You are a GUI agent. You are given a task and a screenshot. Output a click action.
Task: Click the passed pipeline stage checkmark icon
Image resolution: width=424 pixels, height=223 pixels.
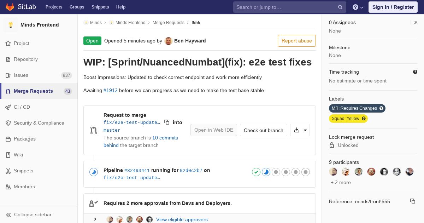click(256, 172)
